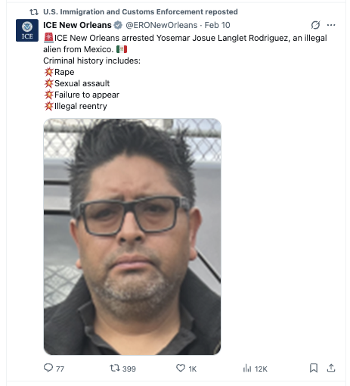Click the small repost indicator icon at top
The width and height of the screenshot is (350, 386).
click(x=34, y=12)
